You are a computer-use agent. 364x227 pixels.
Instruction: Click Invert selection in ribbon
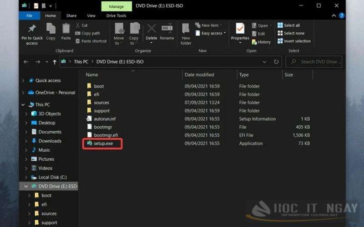click(x=294, y=41)
